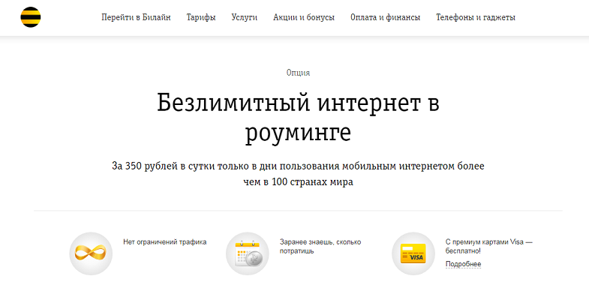Click the За 350 рублей в сутки description
Viewport: 589px width, 288px height.
[x=299, y=174]
